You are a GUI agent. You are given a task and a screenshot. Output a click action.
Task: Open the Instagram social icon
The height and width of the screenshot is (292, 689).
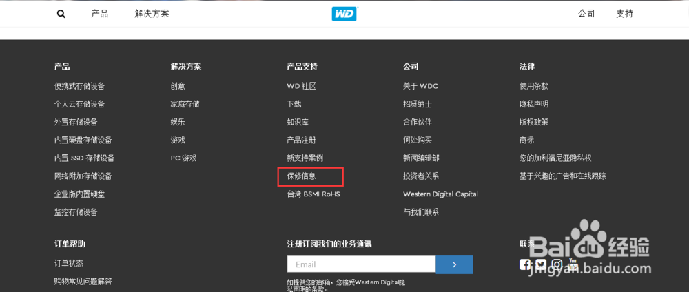coord(557,264)
